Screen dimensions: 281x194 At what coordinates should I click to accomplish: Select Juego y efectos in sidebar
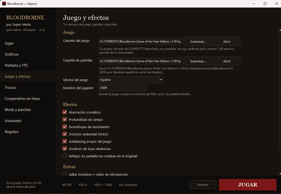[28, 76]
